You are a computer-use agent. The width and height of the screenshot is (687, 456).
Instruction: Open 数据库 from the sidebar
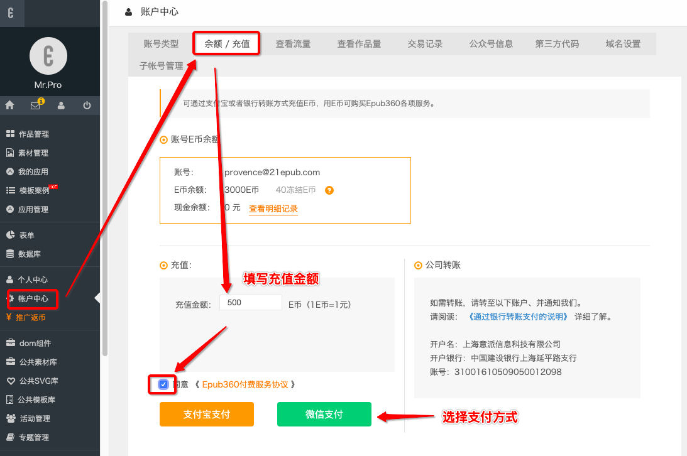[x=30, y=254]
